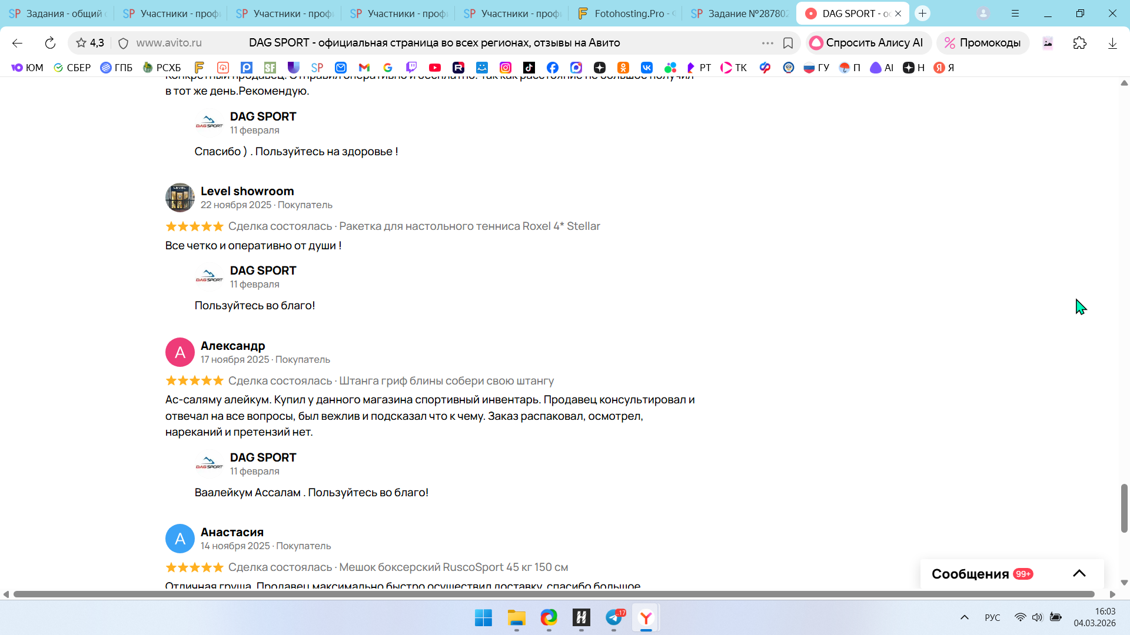This screenshot has height=635, width=1130.
Task: Open the extensions puzzle icon
Action: (x=1079, y=43)
